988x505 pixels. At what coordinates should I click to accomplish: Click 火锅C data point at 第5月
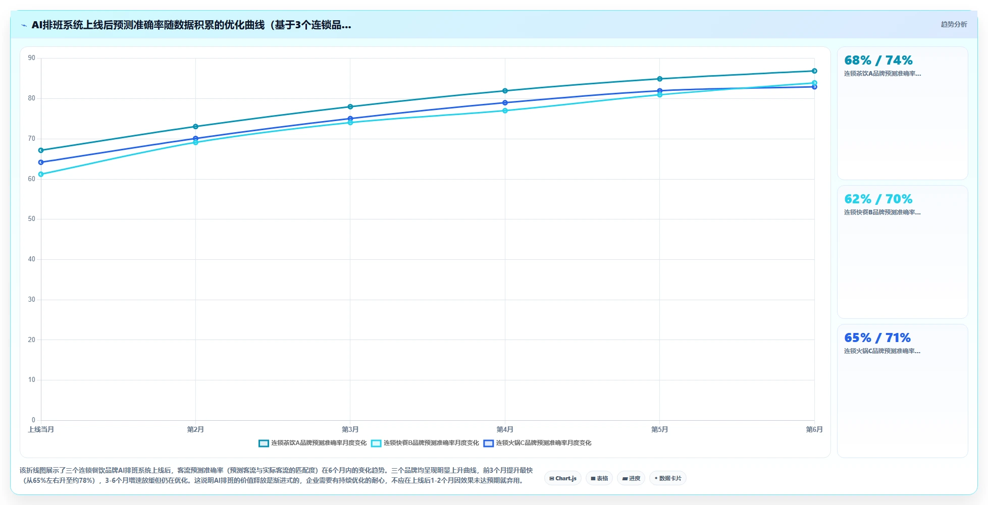point(660,91)
